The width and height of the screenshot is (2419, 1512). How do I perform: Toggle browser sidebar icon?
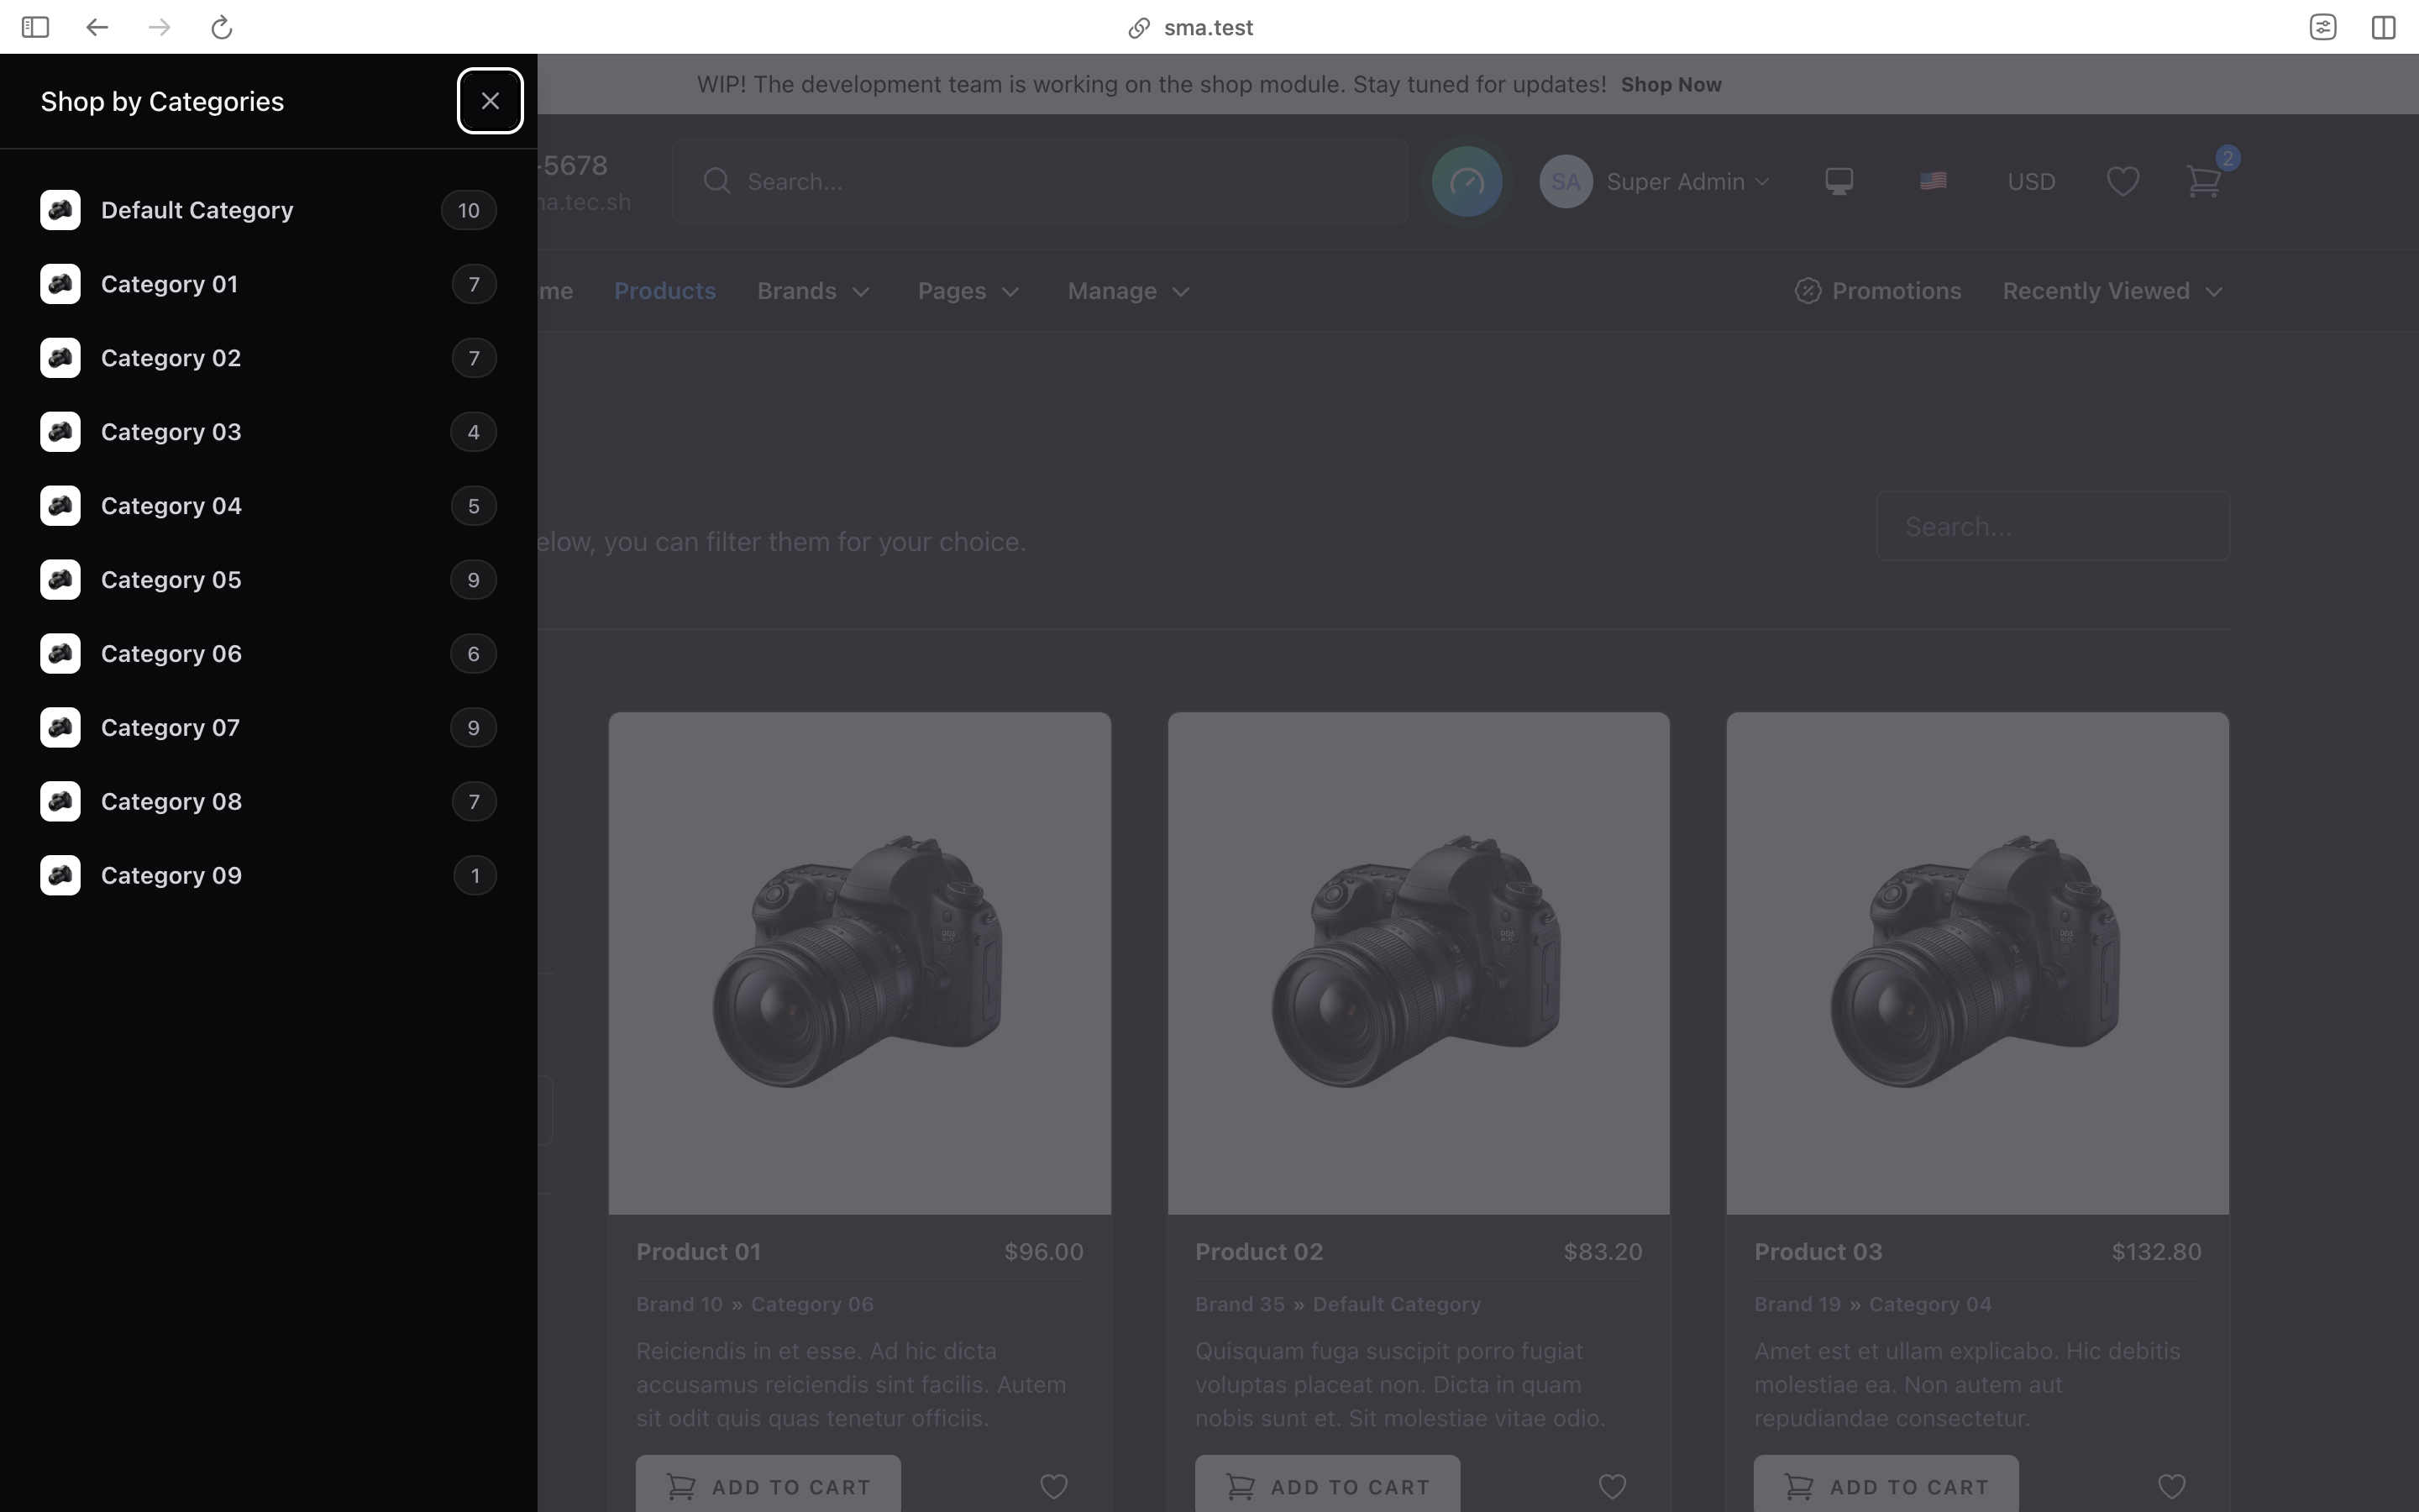tap(35, 27)
